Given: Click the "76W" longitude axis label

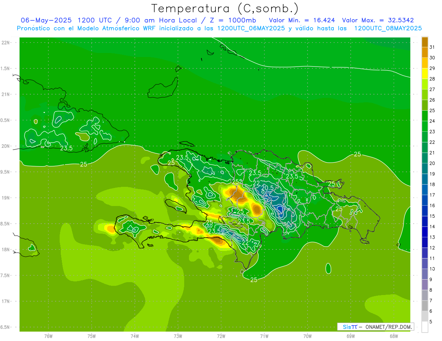Looking at the screenshot, I should click(48, 336).
